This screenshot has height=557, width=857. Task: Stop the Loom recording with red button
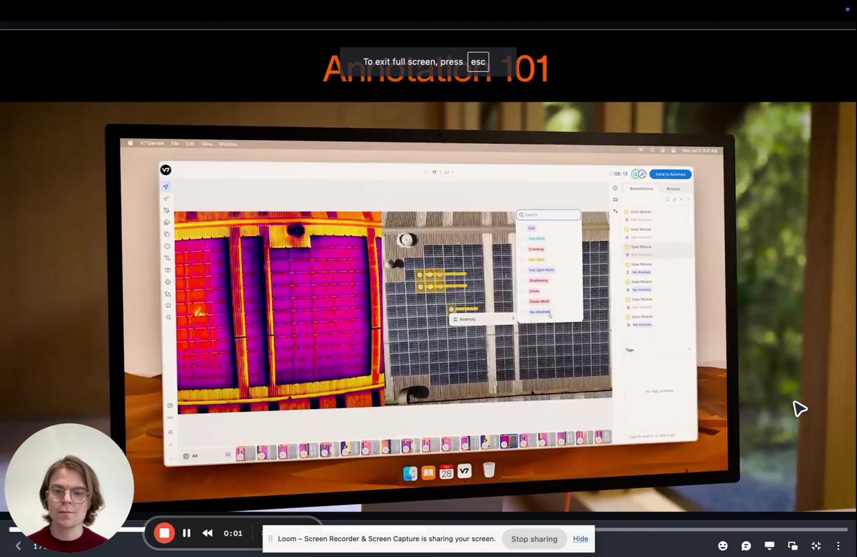pyautogui.click(x=164, y=533)
